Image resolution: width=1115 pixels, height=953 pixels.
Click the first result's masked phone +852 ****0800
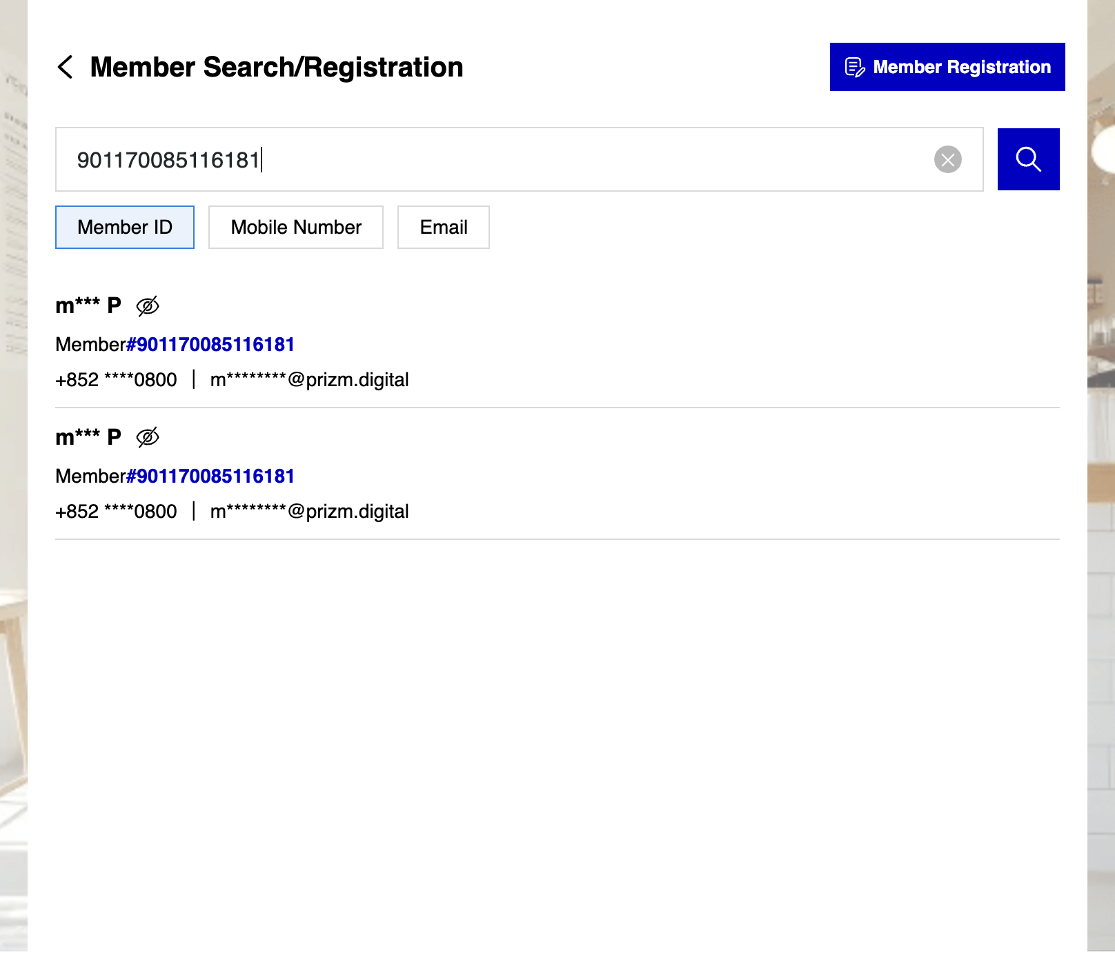pos(116,380)
